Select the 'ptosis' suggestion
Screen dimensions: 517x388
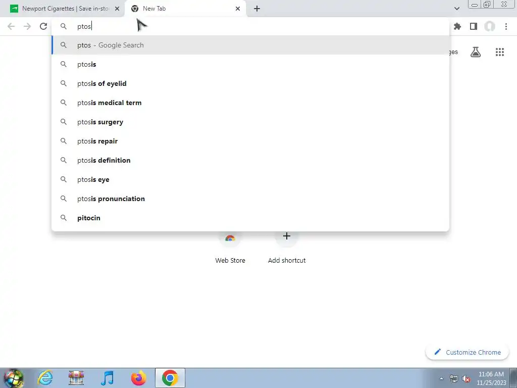coord(250,64)
